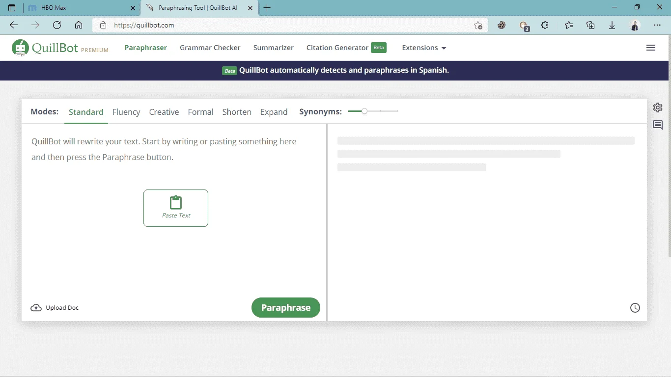The width and height of the screenshot is (671, 377).
Task: Click the Beta badge next to Citation Generator
Action: (x=379, y=48)
